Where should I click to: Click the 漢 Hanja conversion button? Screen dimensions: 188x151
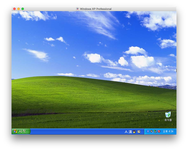[130, 132]
